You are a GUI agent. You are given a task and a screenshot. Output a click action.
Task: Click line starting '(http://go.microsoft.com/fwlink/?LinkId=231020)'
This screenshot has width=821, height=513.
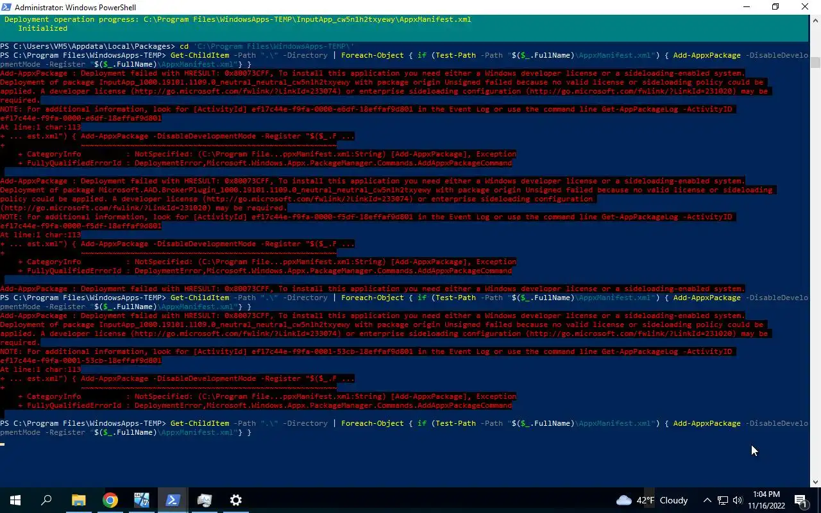coord(144,208)
